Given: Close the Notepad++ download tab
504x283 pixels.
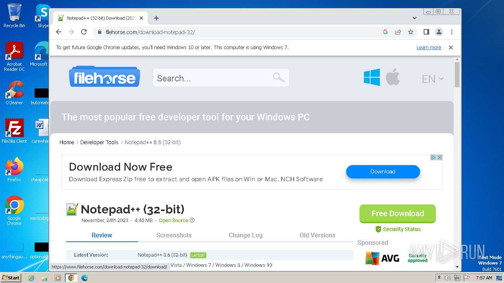Looking at the screenshot, I should (x=141, y=18).
